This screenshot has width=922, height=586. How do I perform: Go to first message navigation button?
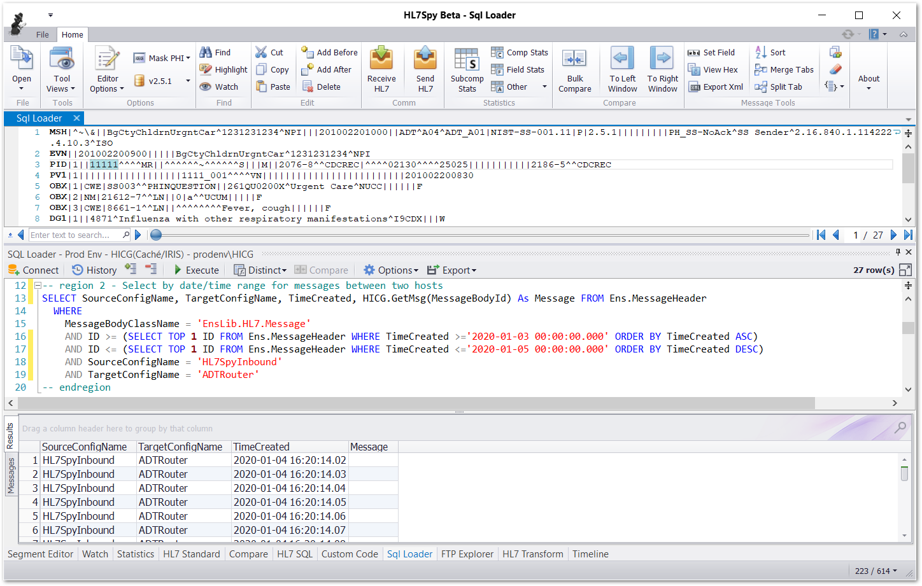[821, 235]
